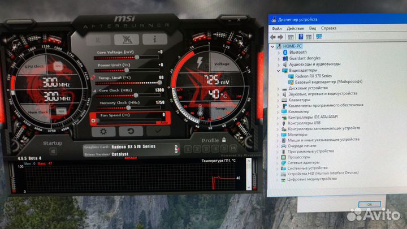Collapse the Видеоадаптеры node
Viewport: 407px width, 229px height.
point(278,71)
